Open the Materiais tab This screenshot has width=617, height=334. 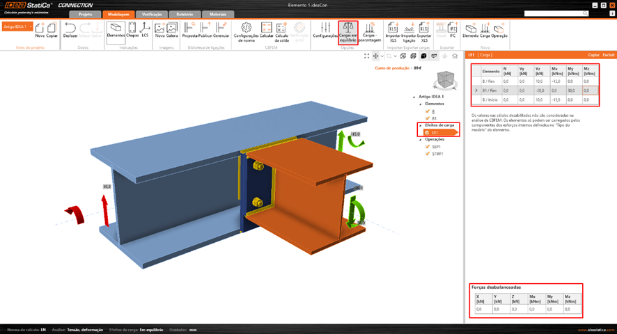pyautogui.click(x=218, y=14)
